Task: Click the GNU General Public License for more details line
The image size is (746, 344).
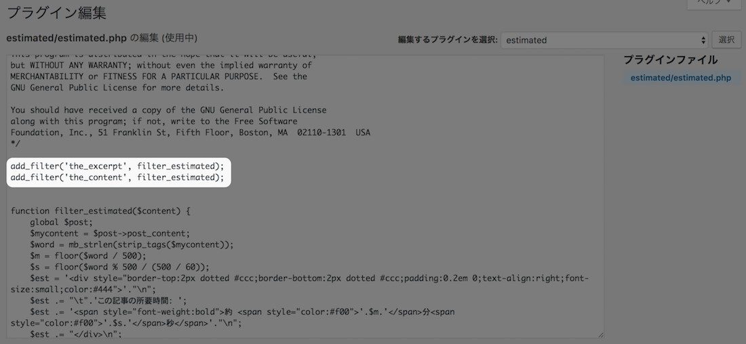Action: (x=117, y=88)
